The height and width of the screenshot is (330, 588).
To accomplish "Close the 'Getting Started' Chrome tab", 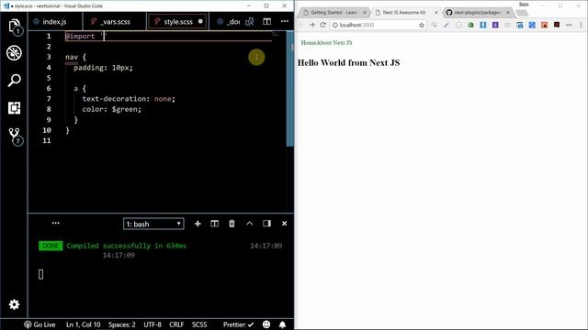I will coord(365,12).
